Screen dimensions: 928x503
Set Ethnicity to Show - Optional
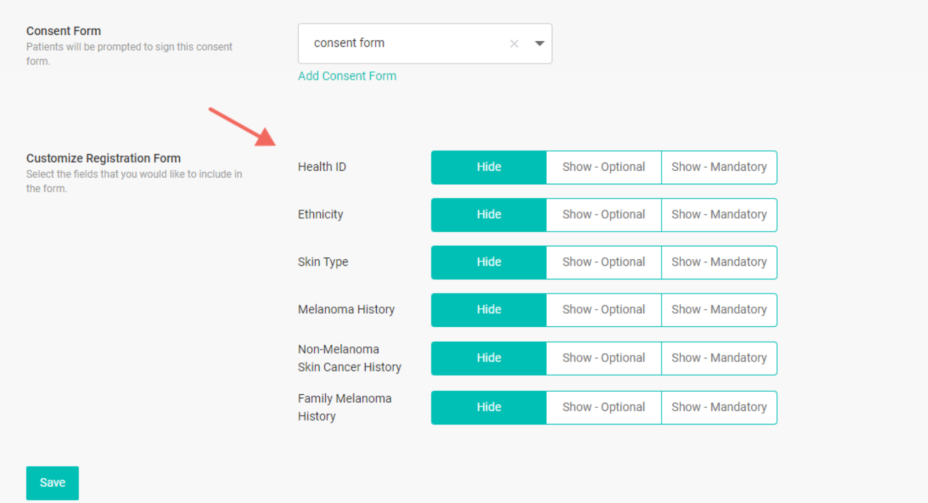click(603, 214)
